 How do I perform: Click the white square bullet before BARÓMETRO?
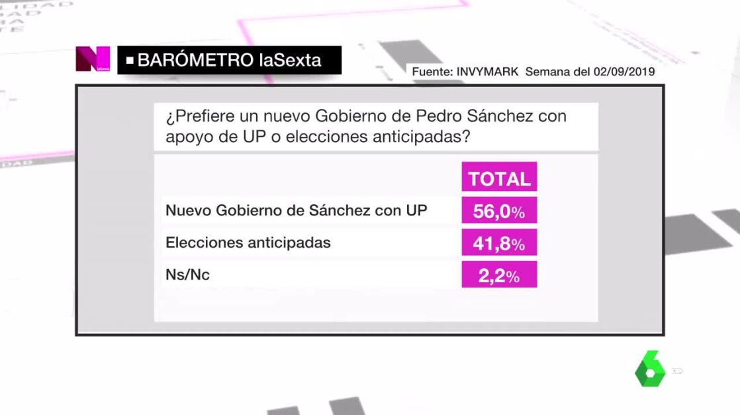click(130, 60)
